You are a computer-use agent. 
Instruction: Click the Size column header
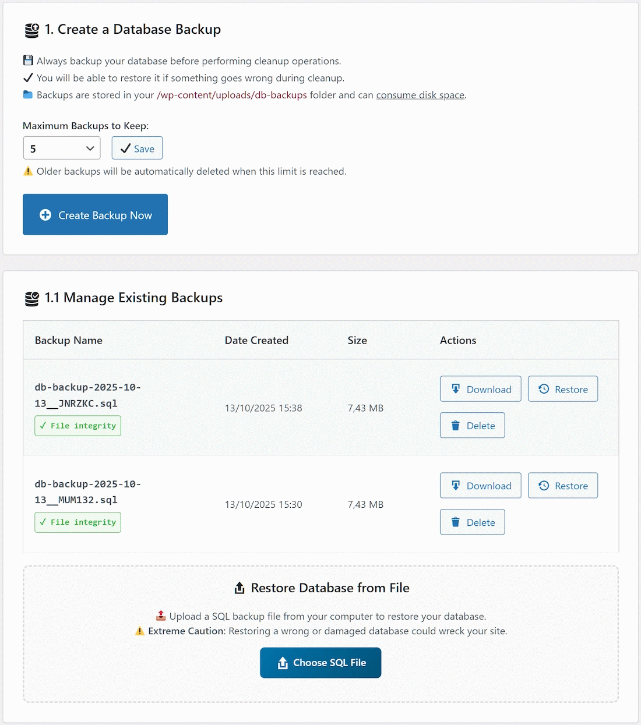pyautogui.click(x=357, y=340)
